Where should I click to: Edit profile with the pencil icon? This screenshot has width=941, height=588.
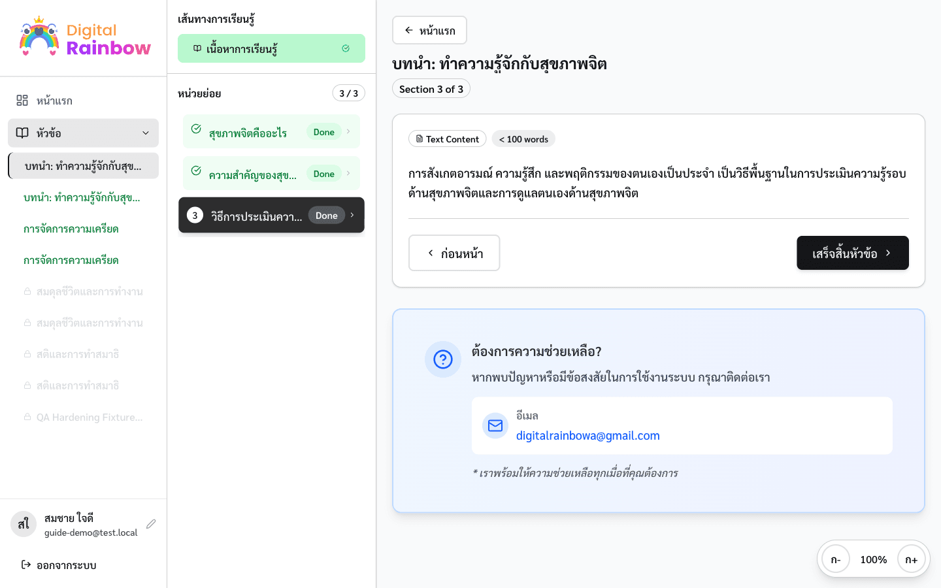(x=151, y=524)
